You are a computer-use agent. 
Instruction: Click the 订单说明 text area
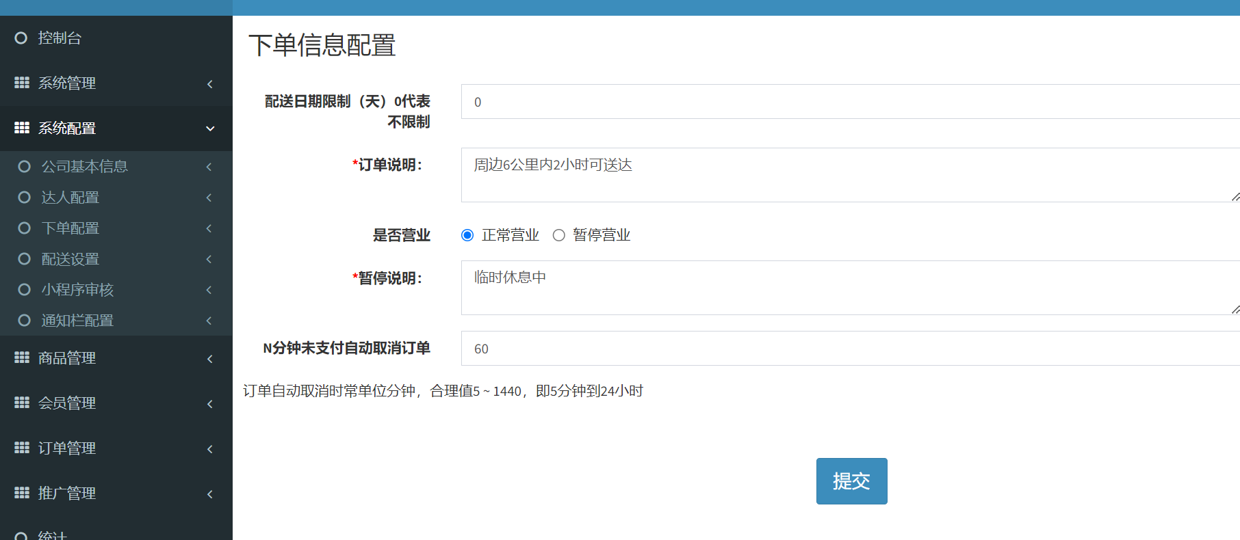(x=849, y=175)
